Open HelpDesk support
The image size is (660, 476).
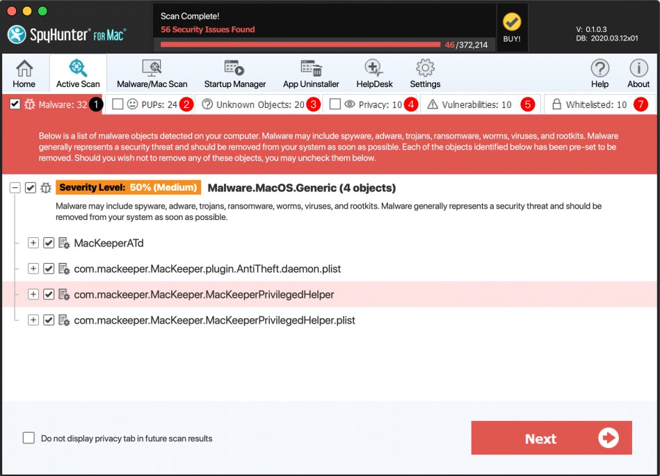click(374, 74)
